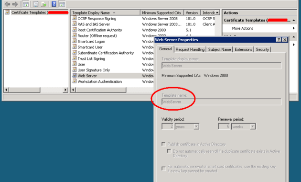
Task: Click version cell '5.1'
Action: point(188,30)
